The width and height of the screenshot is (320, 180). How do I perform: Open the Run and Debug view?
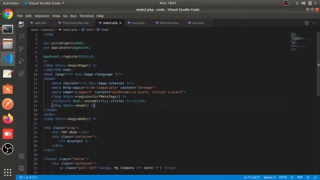tap(21, 61)
